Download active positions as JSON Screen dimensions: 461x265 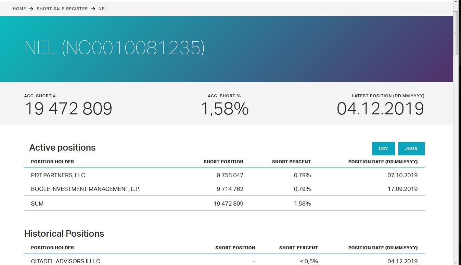coord(411,149)
